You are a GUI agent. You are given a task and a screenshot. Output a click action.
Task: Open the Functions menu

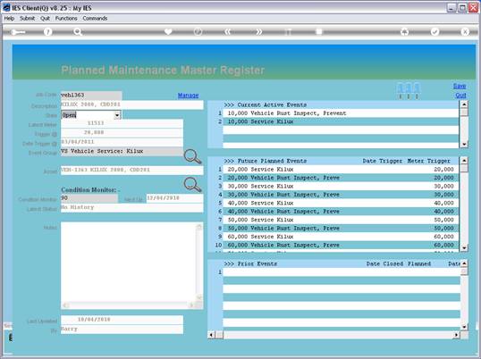click(x=66, y=19)
